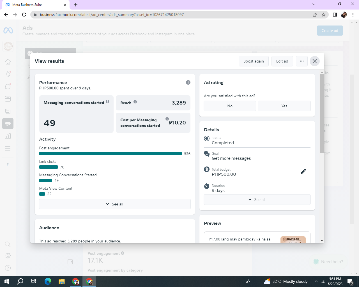Click the page profile avatar in sidebar

point(8,46)
